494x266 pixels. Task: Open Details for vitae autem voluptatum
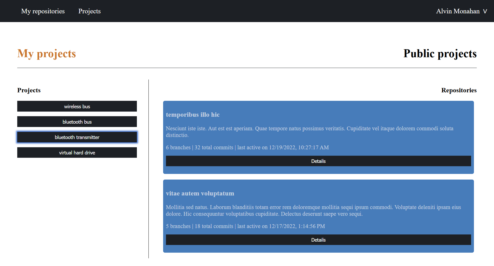(318, 240)
